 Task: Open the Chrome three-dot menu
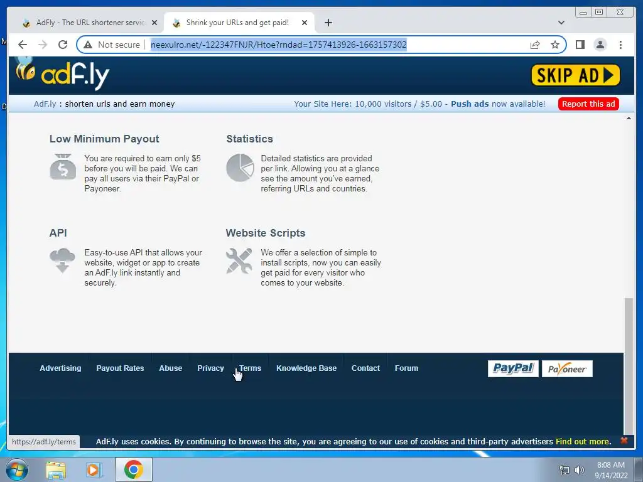point(620,45)
